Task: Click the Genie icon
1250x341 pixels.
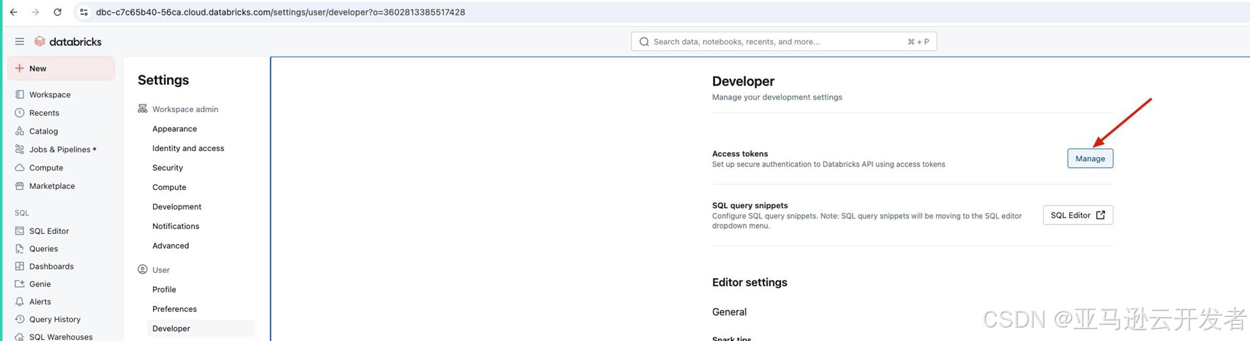Action: click(20, 284)
